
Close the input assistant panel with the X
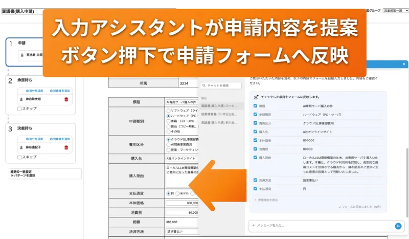pos(404,64)
